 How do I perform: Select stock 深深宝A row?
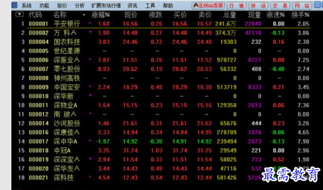pos(164,159)
